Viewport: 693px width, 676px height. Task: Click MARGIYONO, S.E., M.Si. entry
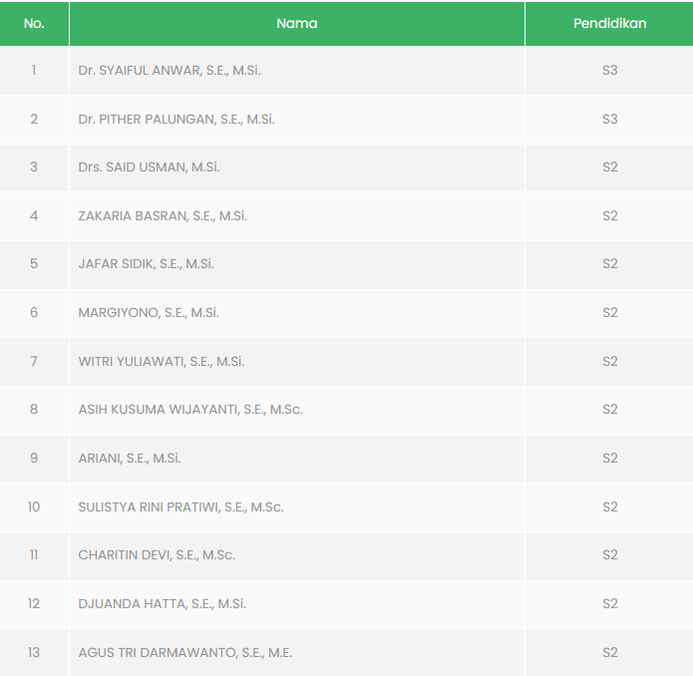click(149, 312)
